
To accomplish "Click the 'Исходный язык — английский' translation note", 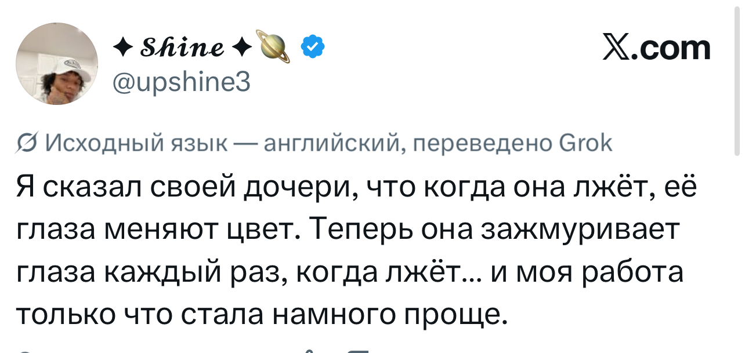I will [x=224, y=143].
